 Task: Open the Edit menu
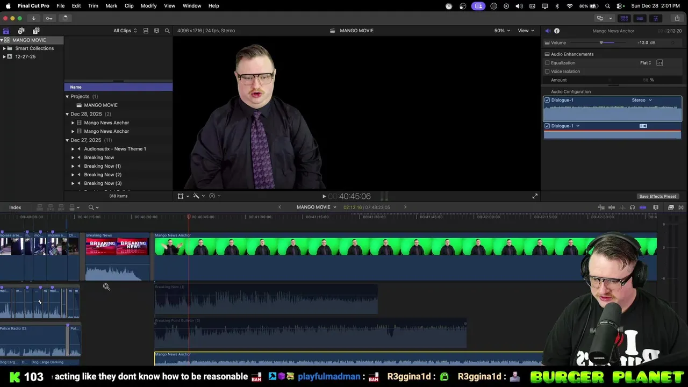click(x=76, y=6)
